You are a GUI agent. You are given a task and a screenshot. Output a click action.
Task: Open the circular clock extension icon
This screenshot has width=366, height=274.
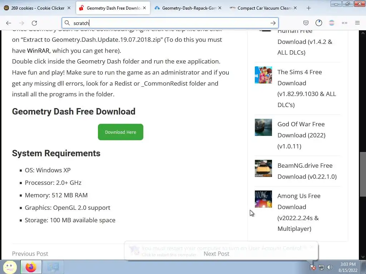click(x=318, y=23)
